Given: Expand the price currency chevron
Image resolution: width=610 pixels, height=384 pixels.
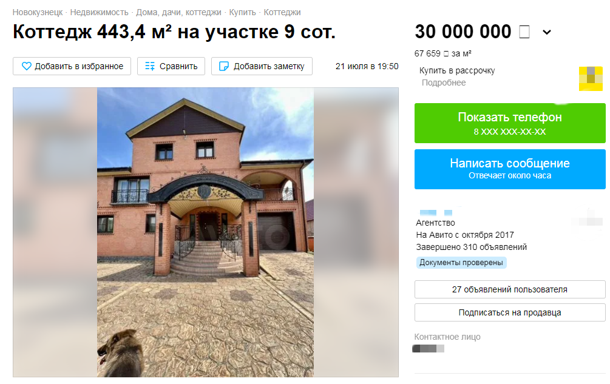Looking at the screenshot, I should point(547,32).
